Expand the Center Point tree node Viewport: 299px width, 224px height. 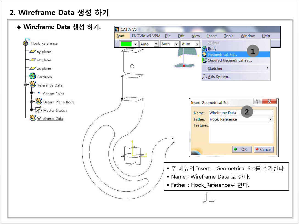32,93
